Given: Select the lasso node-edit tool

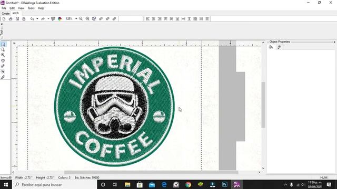Looking at the screenshot, I should pos(3,50).
